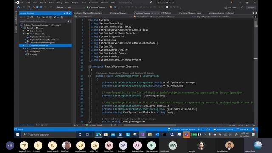Screen dimensions: 272x153
Task: Select ApplicationManifest.xml in Solution Explorer
Action: coord(40,37)
